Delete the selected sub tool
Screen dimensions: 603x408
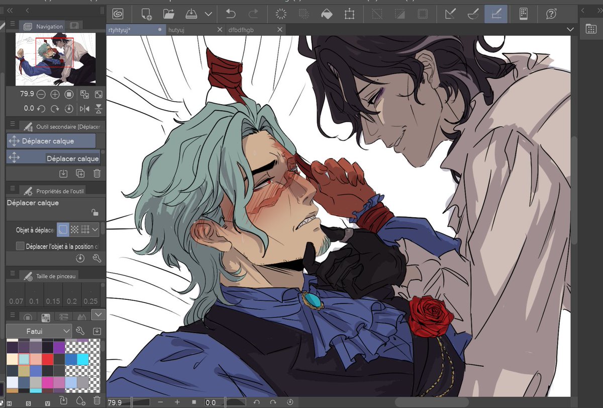pyautogui.click(x=97, y=174)
